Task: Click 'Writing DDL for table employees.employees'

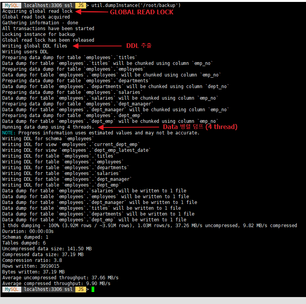Action: [63, 162]
